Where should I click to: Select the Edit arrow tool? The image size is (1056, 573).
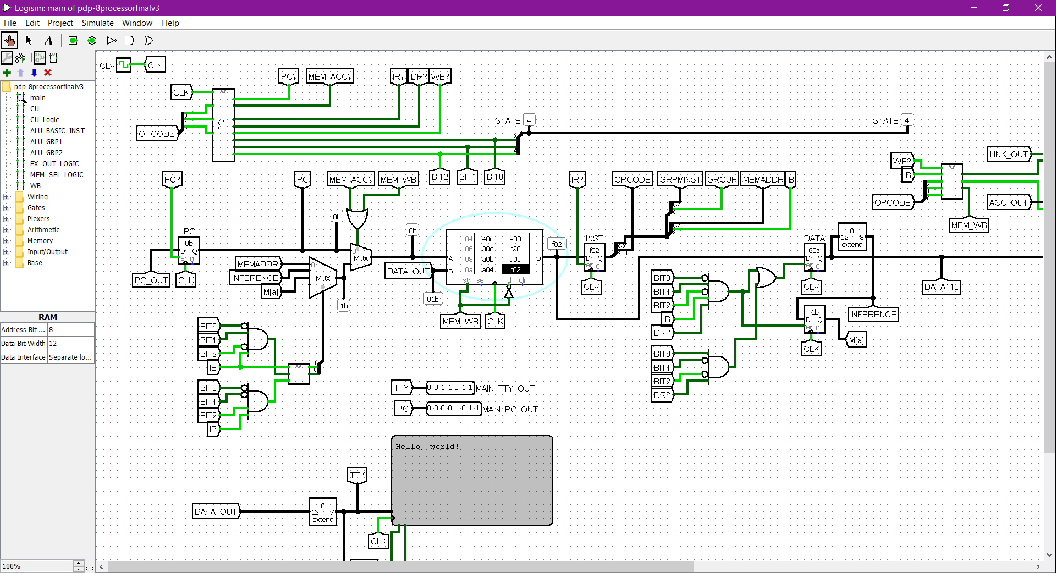28,40
